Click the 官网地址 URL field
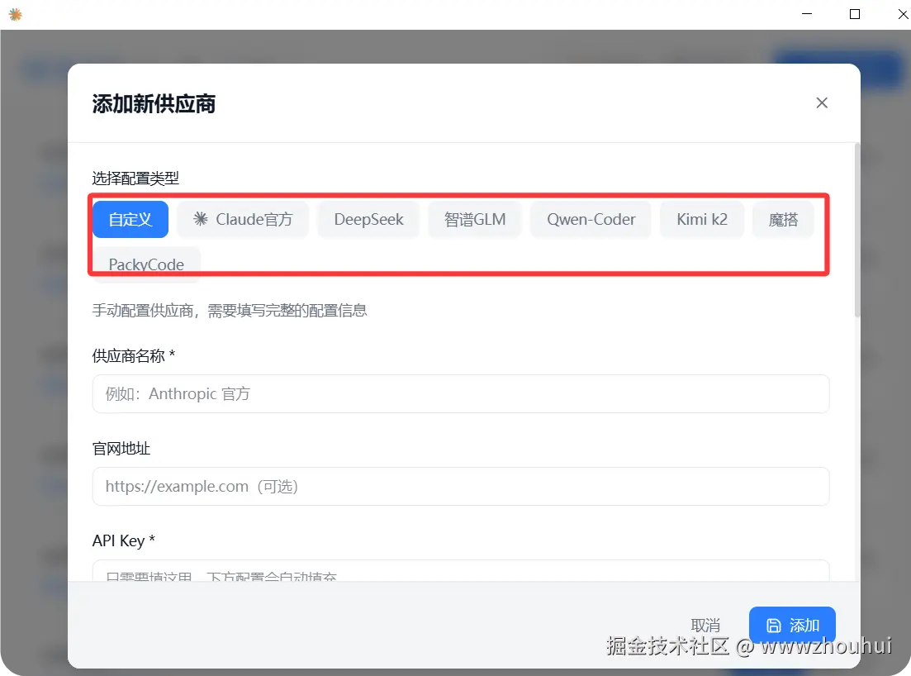The height and width of the screenshot is (676, 911). pyautogui.click(x=461, y=487)
